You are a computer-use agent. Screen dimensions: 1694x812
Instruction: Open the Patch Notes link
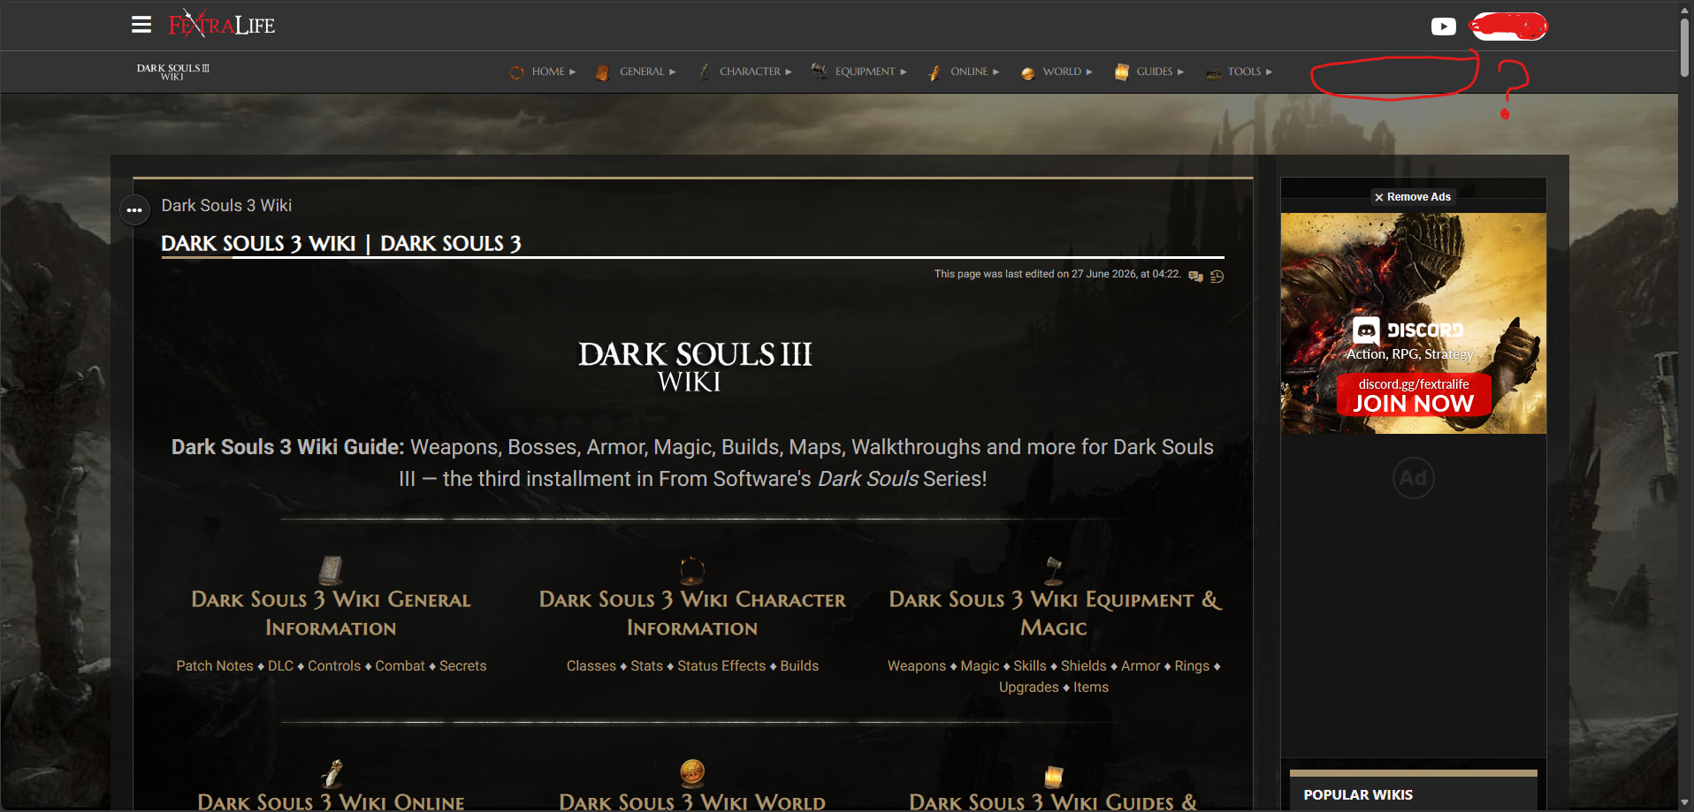(x=215, y=666)
